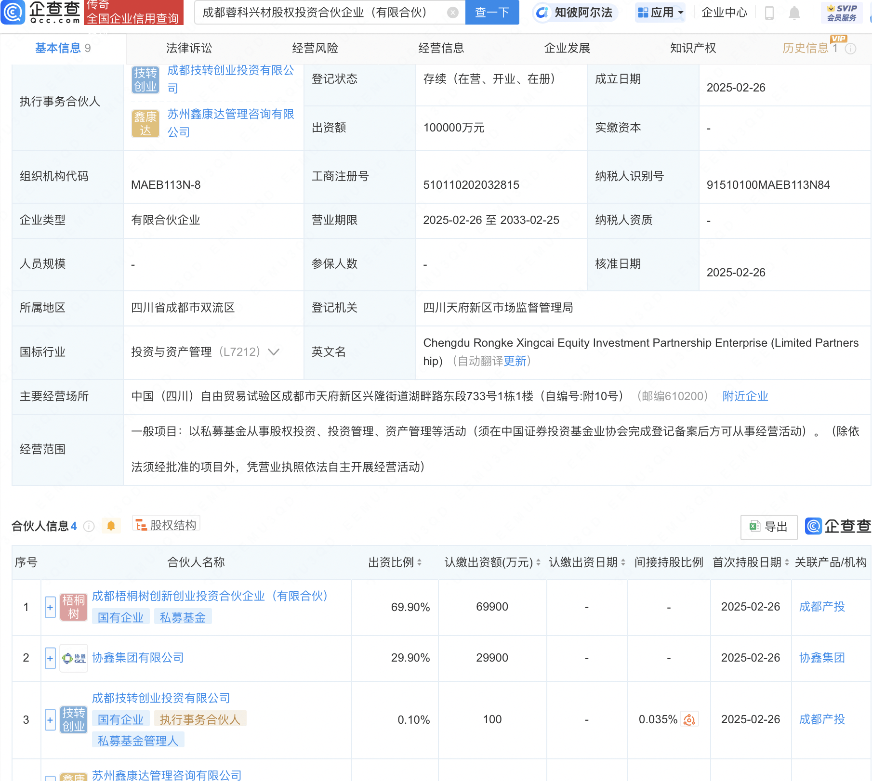
Task: Clear the search box text
Action: pos(452,13)
